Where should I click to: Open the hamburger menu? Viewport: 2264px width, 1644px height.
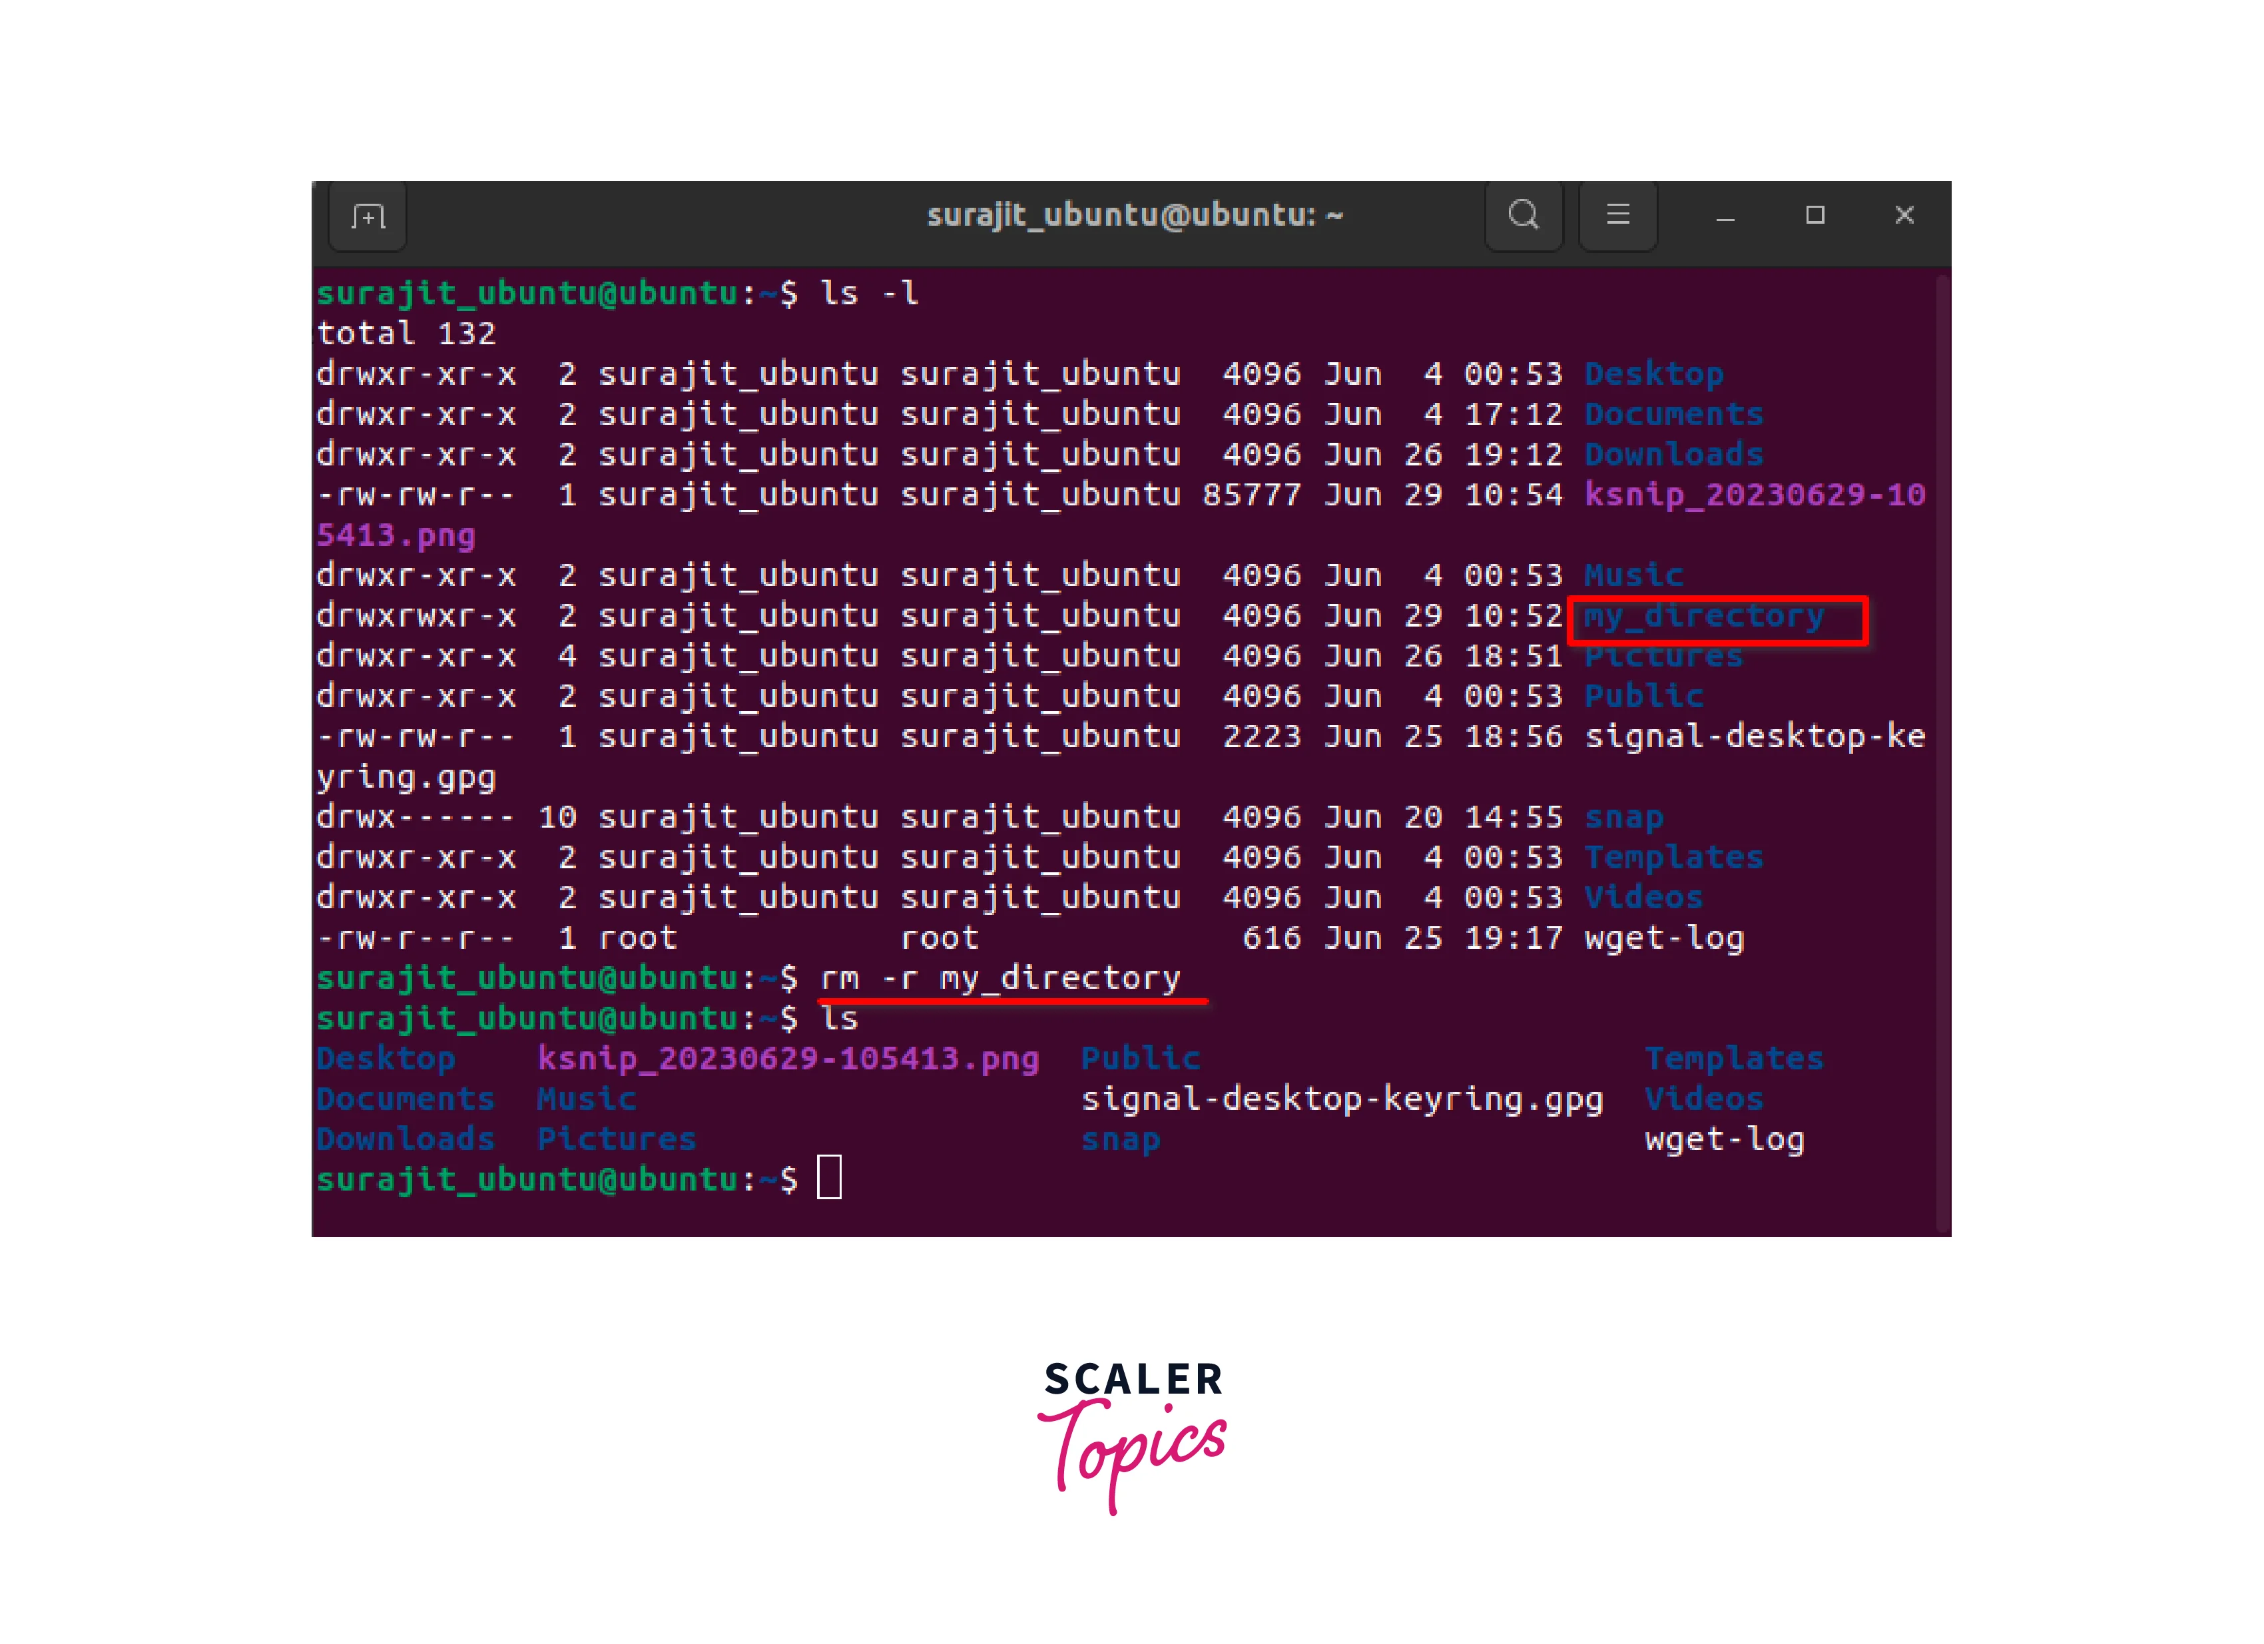[1617, 216]
